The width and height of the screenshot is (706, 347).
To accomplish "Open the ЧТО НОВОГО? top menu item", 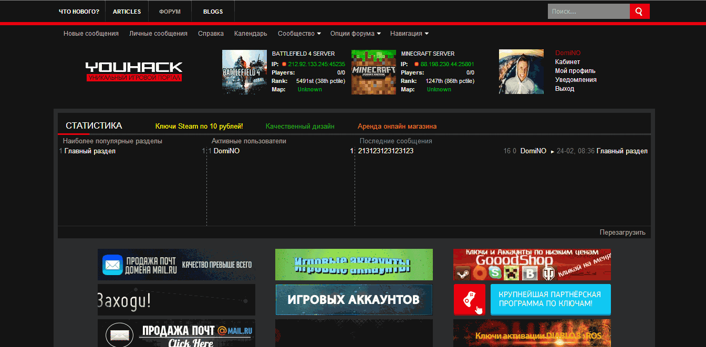I will pyautogui.click(x=79, y=12).
